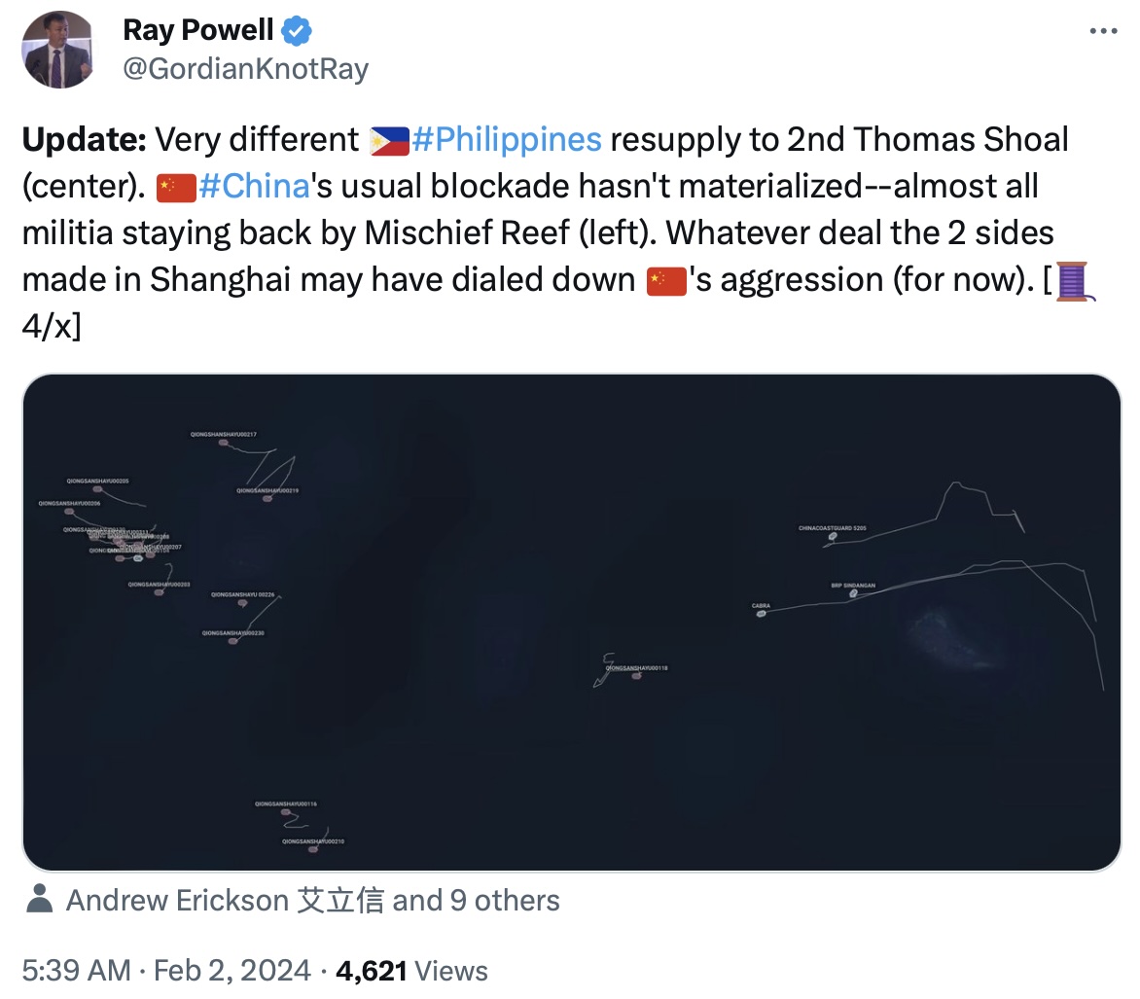
Task: Click the QIONGSANSHAYU00118 ship marker
Action: (637, 676)
